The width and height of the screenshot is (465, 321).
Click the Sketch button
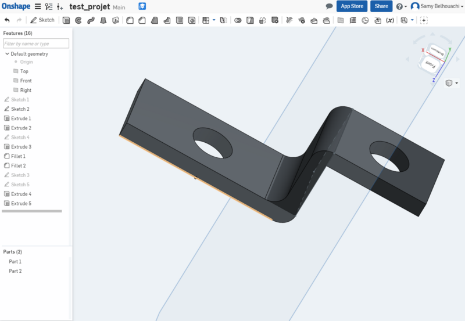(x=42, y=20)
